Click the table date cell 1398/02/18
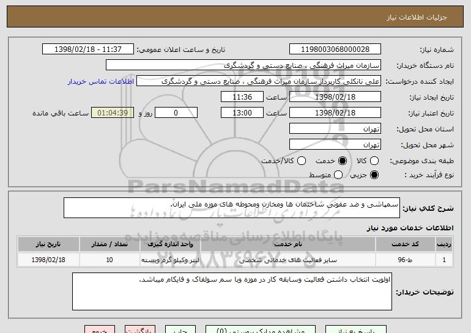The width and height of the screenshot is (471, 333). click(48, 260)
